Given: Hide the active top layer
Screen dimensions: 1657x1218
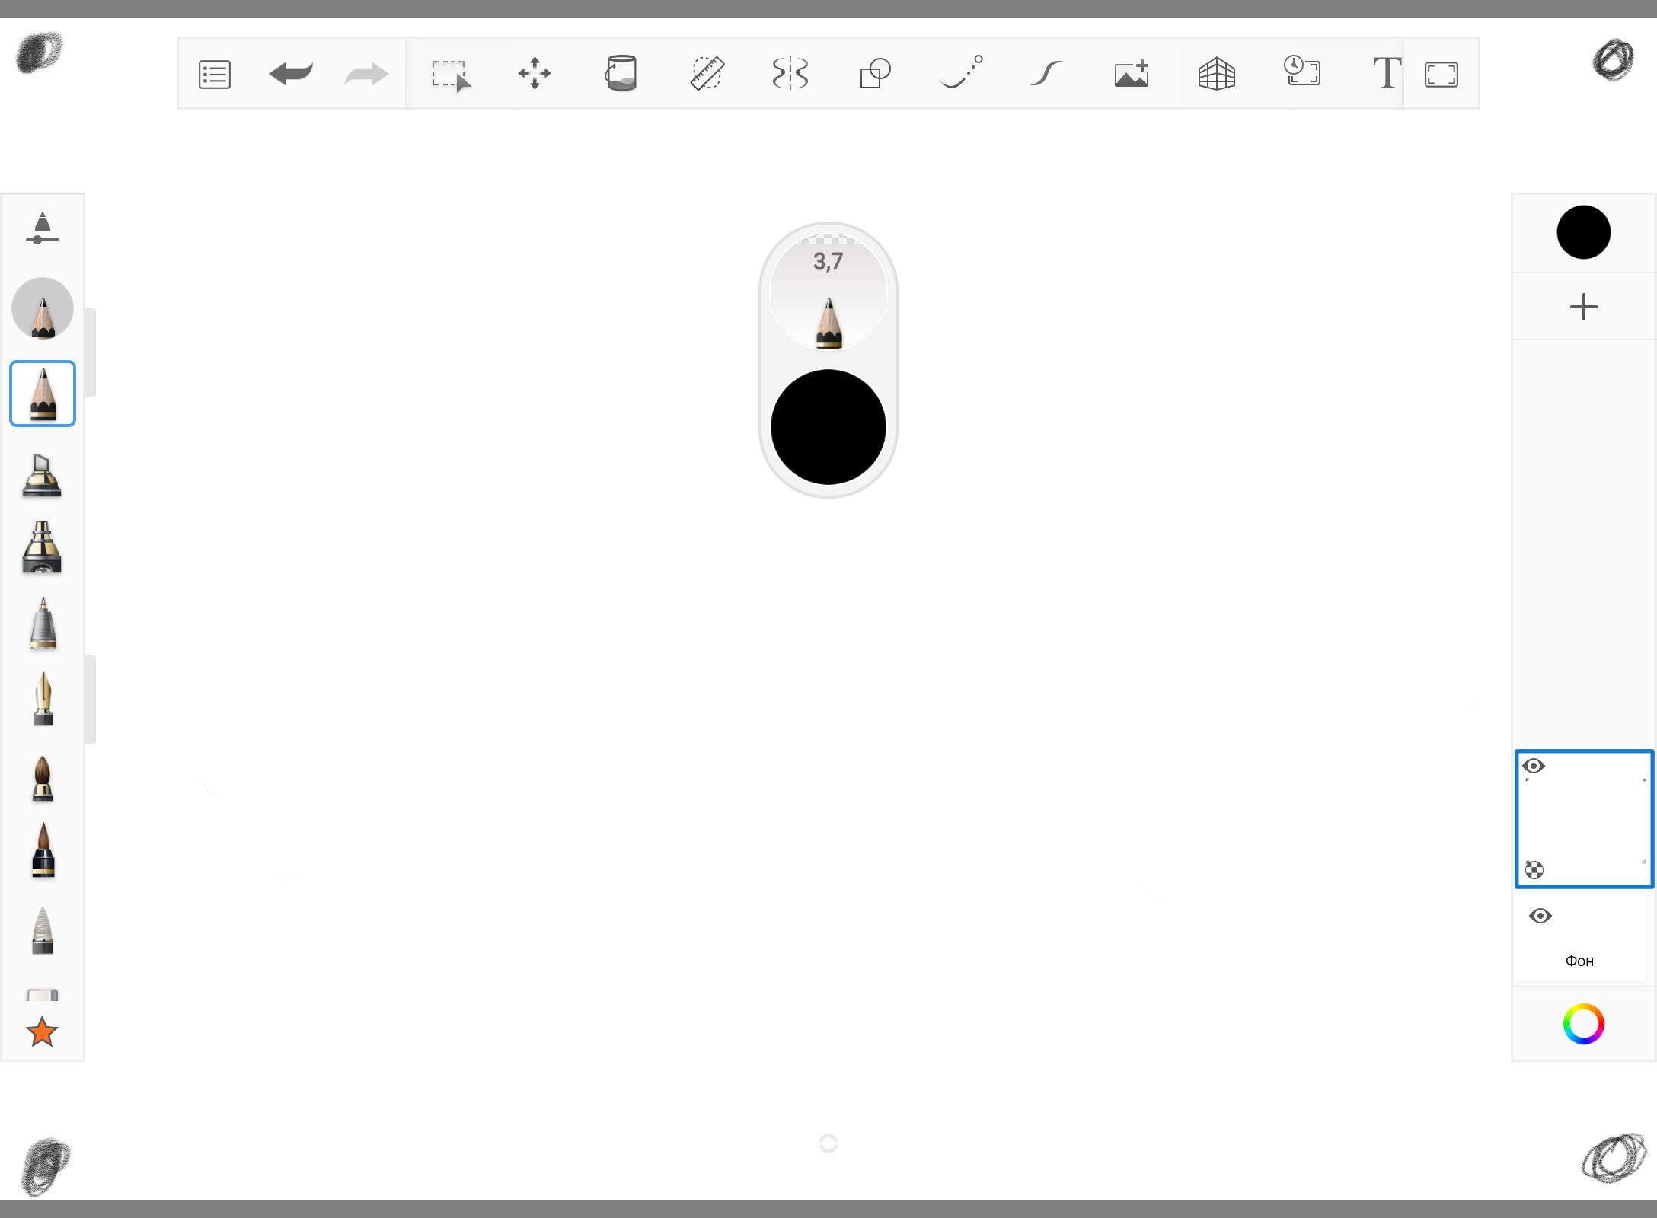Looking at the screenshot, I should (x=1534, y=766).
